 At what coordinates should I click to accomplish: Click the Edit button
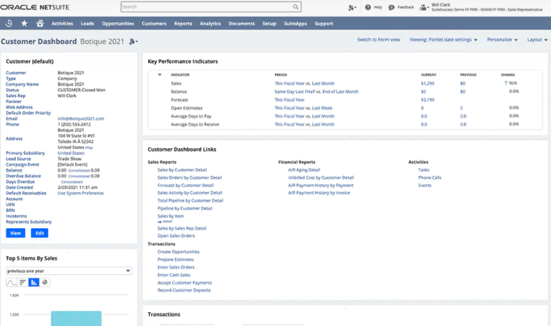[40, 233]
